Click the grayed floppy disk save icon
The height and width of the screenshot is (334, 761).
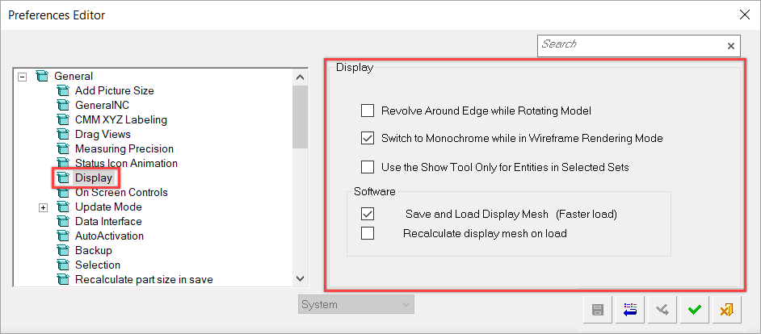pos(599,310)
